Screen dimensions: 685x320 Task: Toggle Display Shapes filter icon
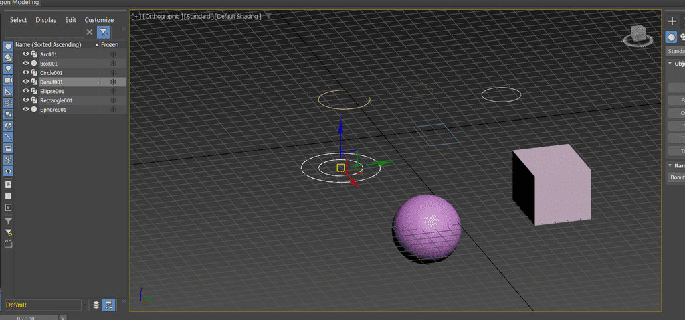point(8,58)
